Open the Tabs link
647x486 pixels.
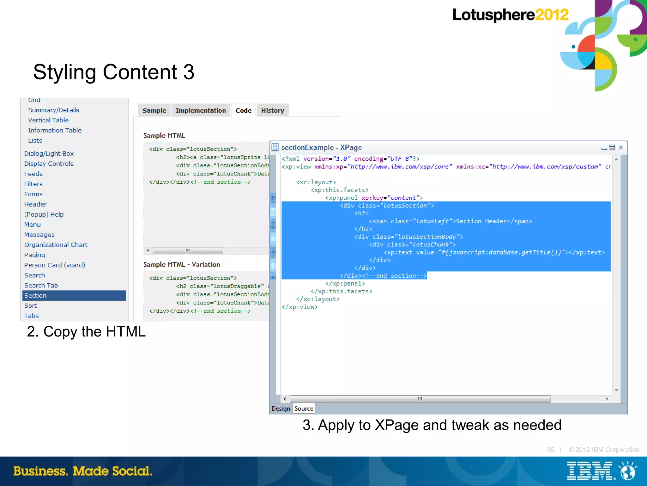[31, 316]
